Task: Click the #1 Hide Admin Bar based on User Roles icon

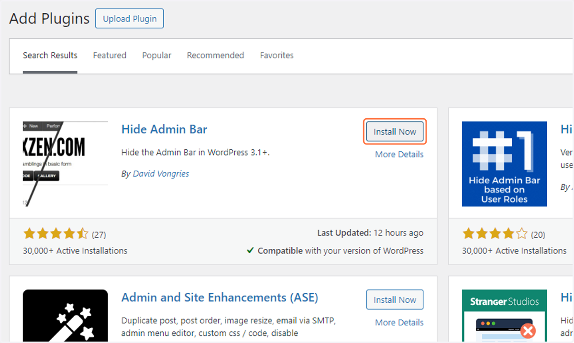Action: click(504, 164)
